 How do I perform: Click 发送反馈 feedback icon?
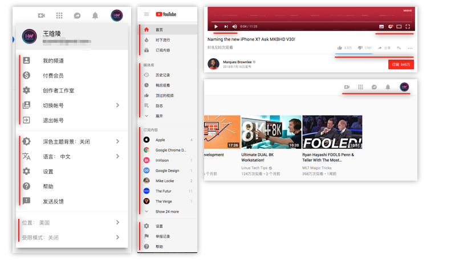point(26,201)
